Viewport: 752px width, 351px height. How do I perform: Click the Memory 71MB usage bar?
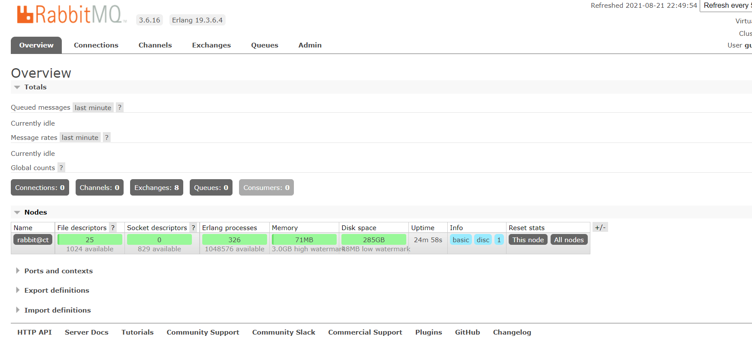tap(304, 240)
